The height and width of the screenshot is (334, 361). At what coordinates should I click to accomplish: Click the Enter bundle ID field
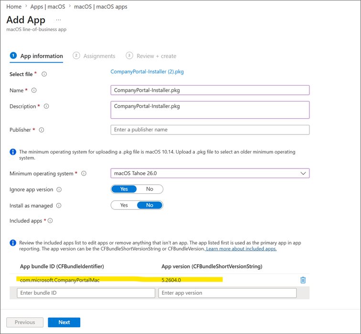pos(86,293)
